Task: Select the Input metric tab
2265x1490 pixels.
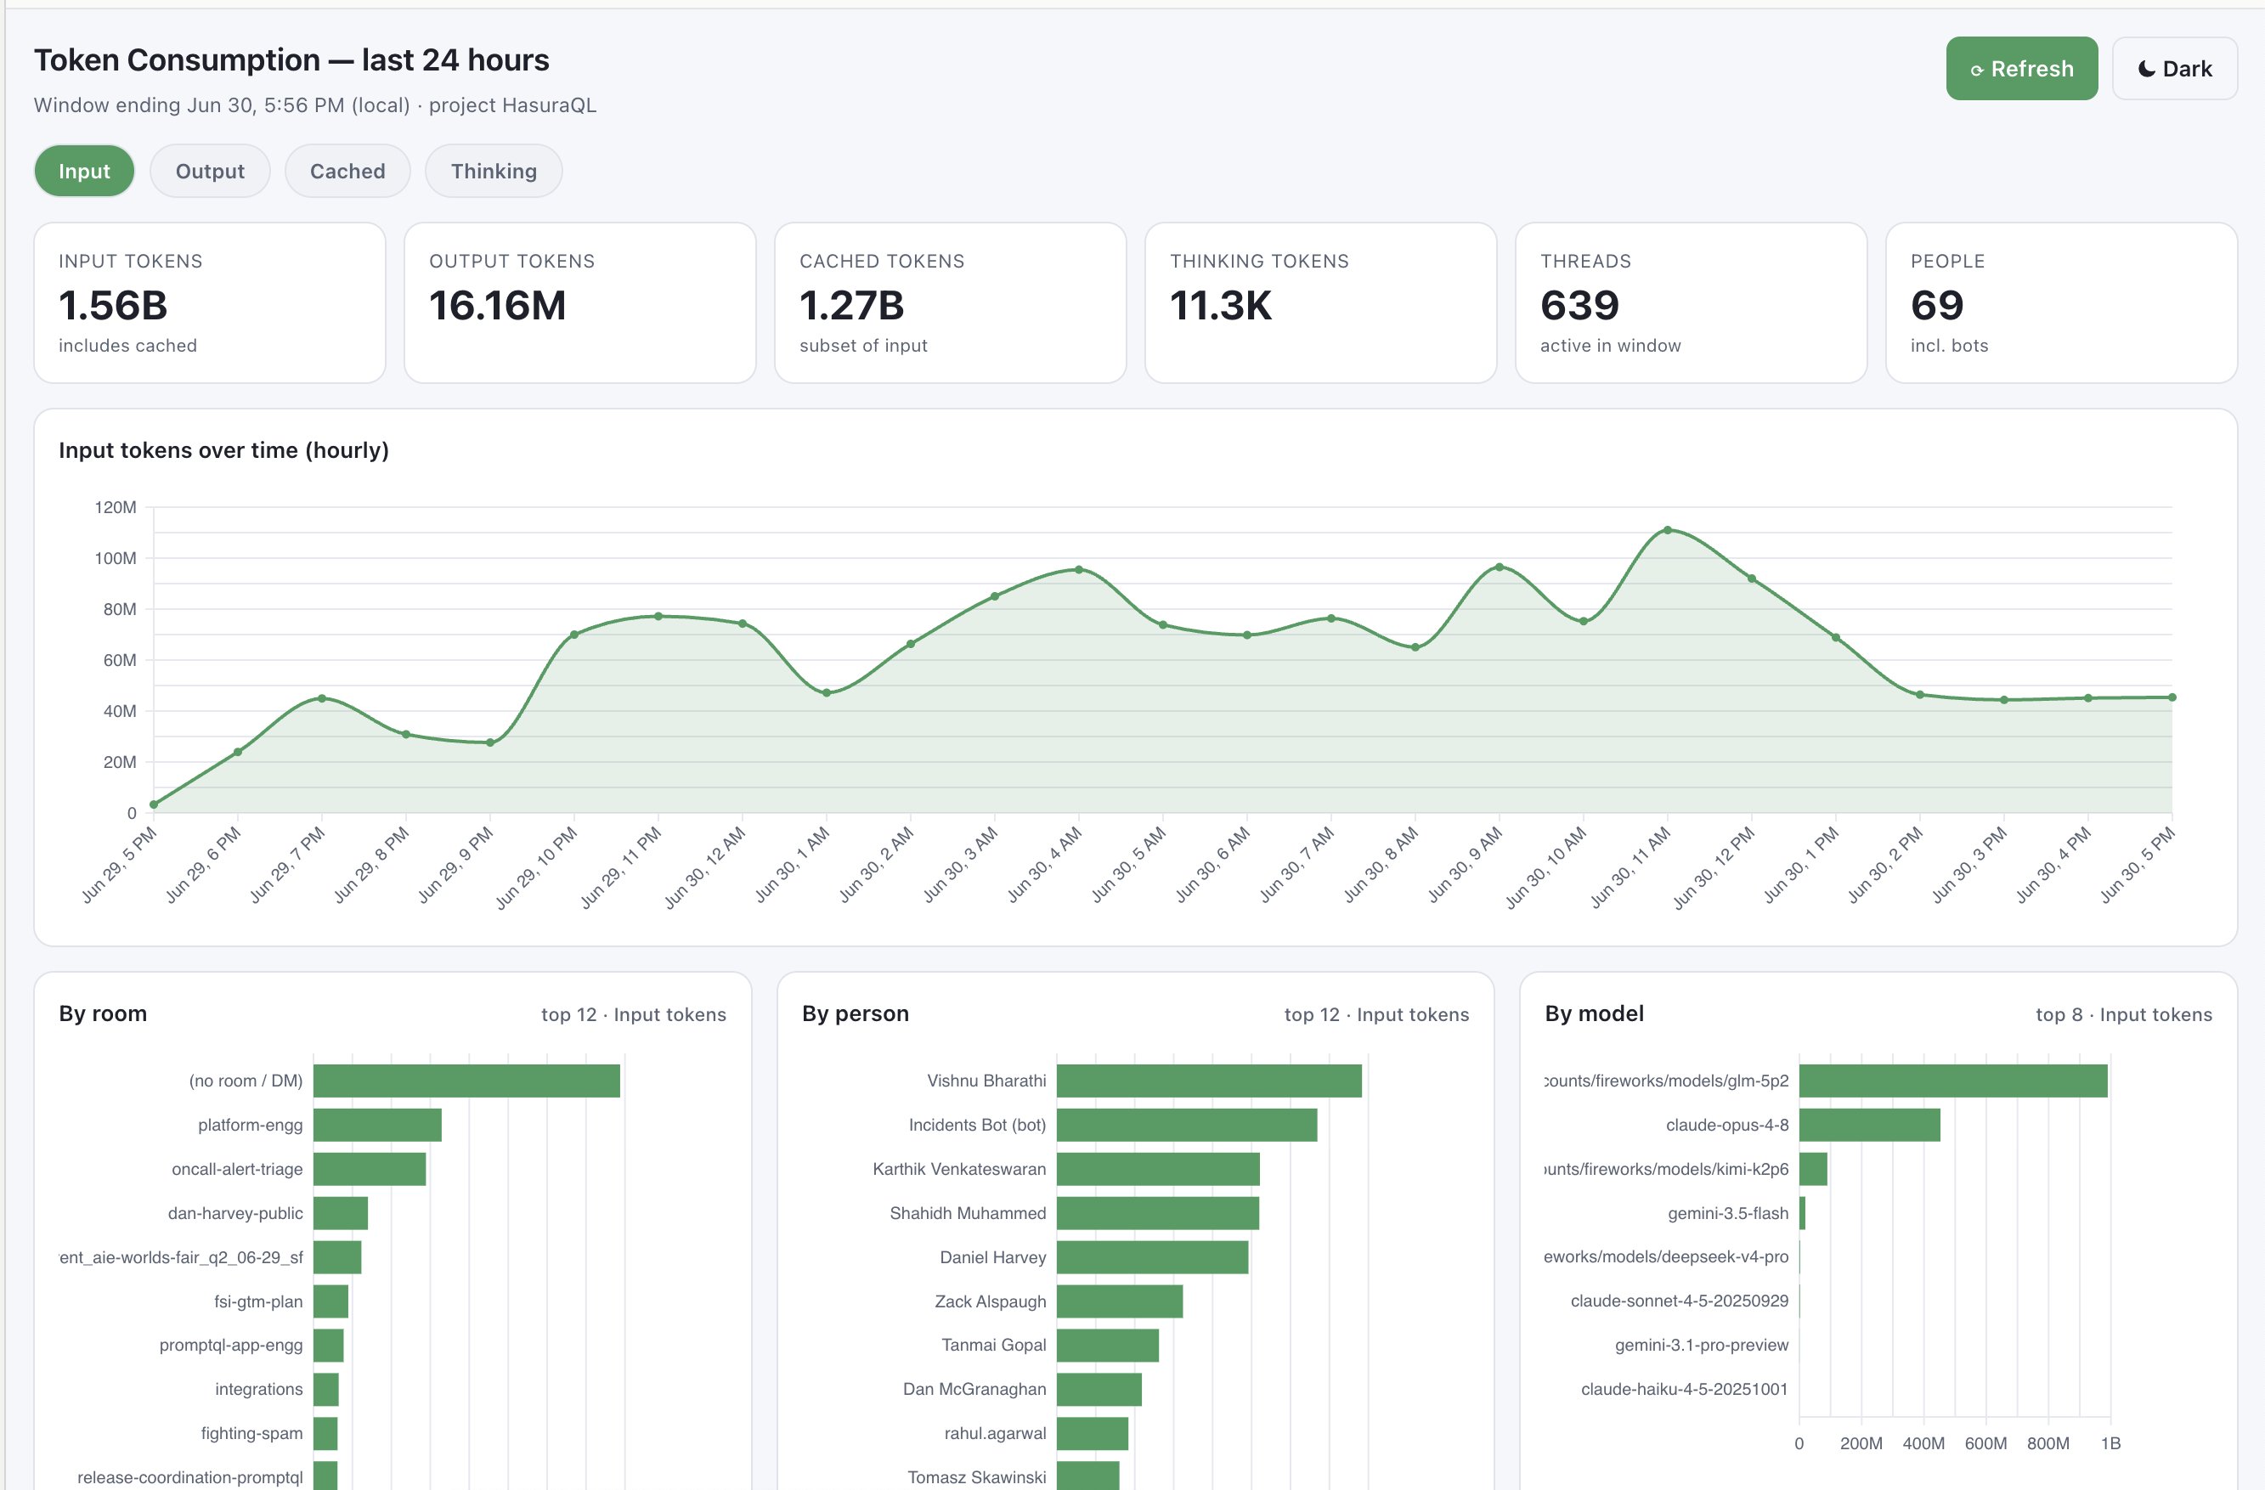Action: [x=85, y=172]
